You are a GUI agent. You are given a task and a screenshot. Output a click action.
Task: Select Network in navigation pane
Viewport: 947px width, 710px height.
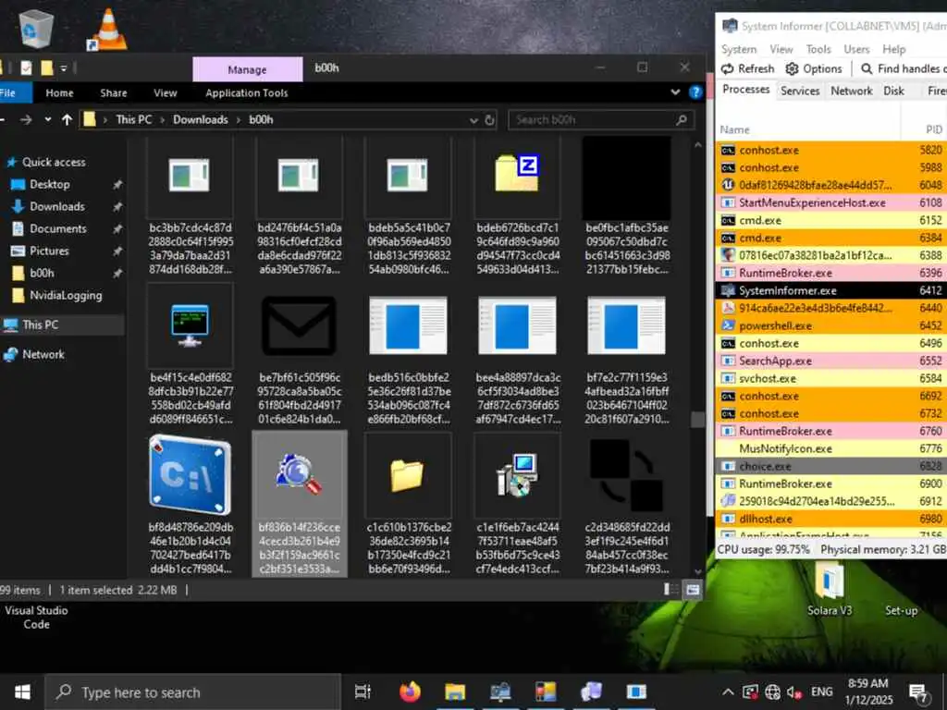(x=43, y=354)
